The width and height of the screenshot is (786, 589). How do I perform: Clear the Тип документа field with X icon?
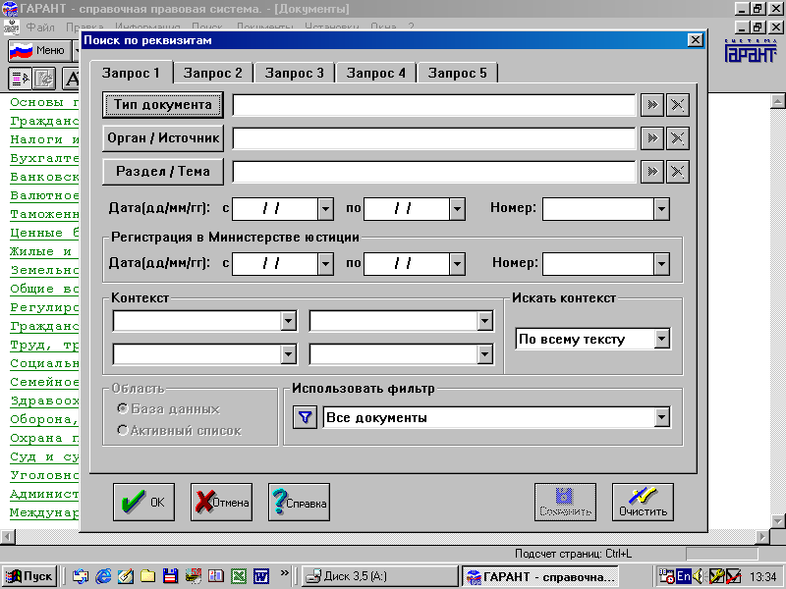pos(677,105)
